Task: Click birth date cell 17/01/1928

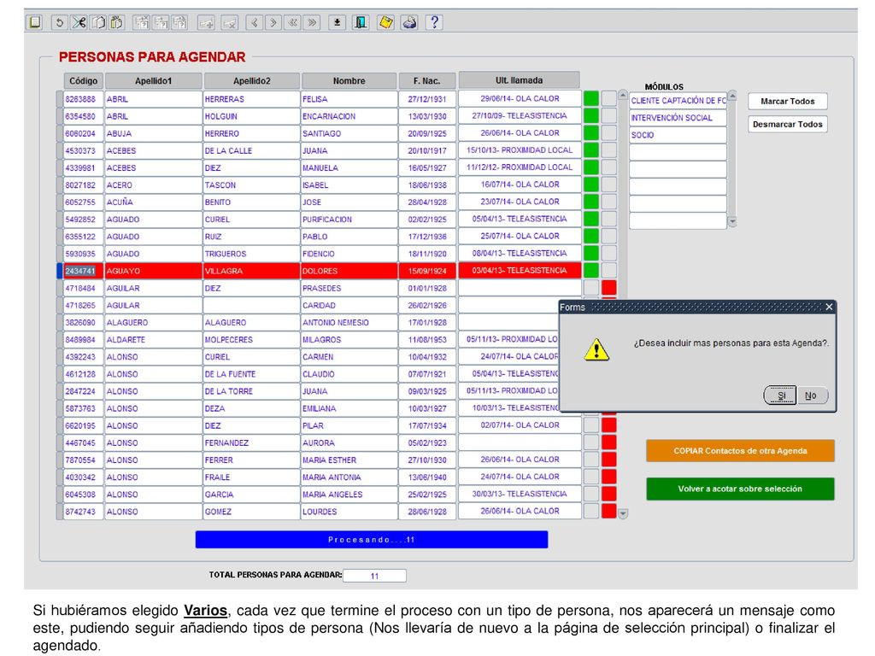Action: tap(427, 322)
